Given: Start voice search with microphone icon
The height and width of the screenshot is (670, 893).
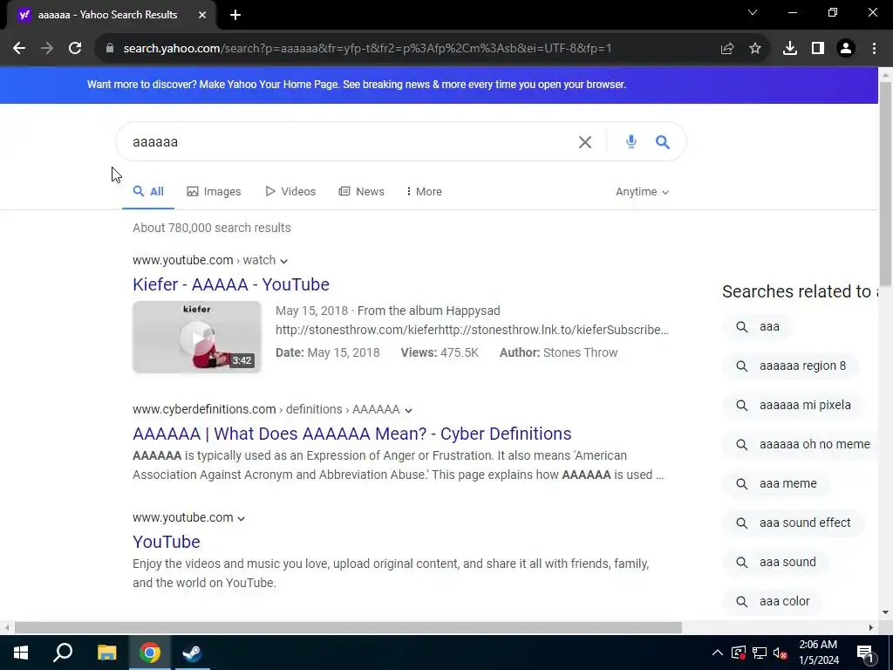Looking at the screenshot, I should click(631, 141).
